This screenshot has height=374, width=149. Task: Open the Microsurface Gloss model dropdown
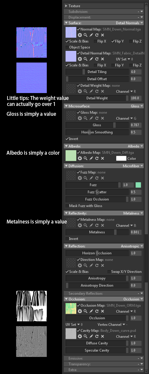tap(137, 106)
